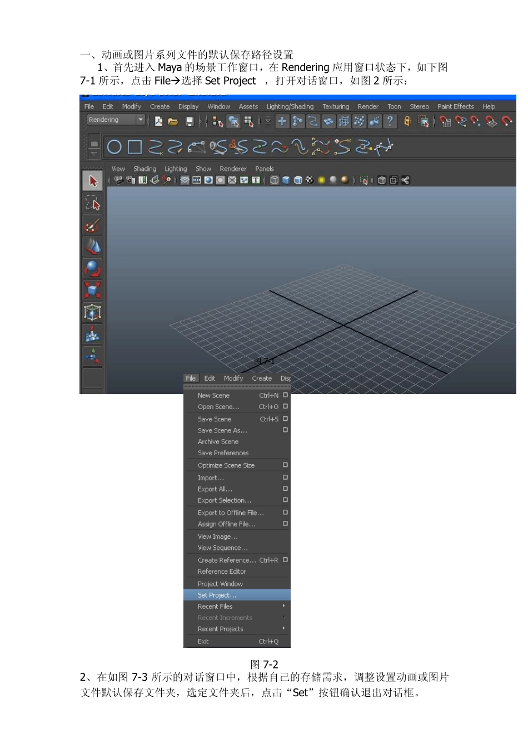
Task: Toggle textured checker display button
Action: coord(310,180)
